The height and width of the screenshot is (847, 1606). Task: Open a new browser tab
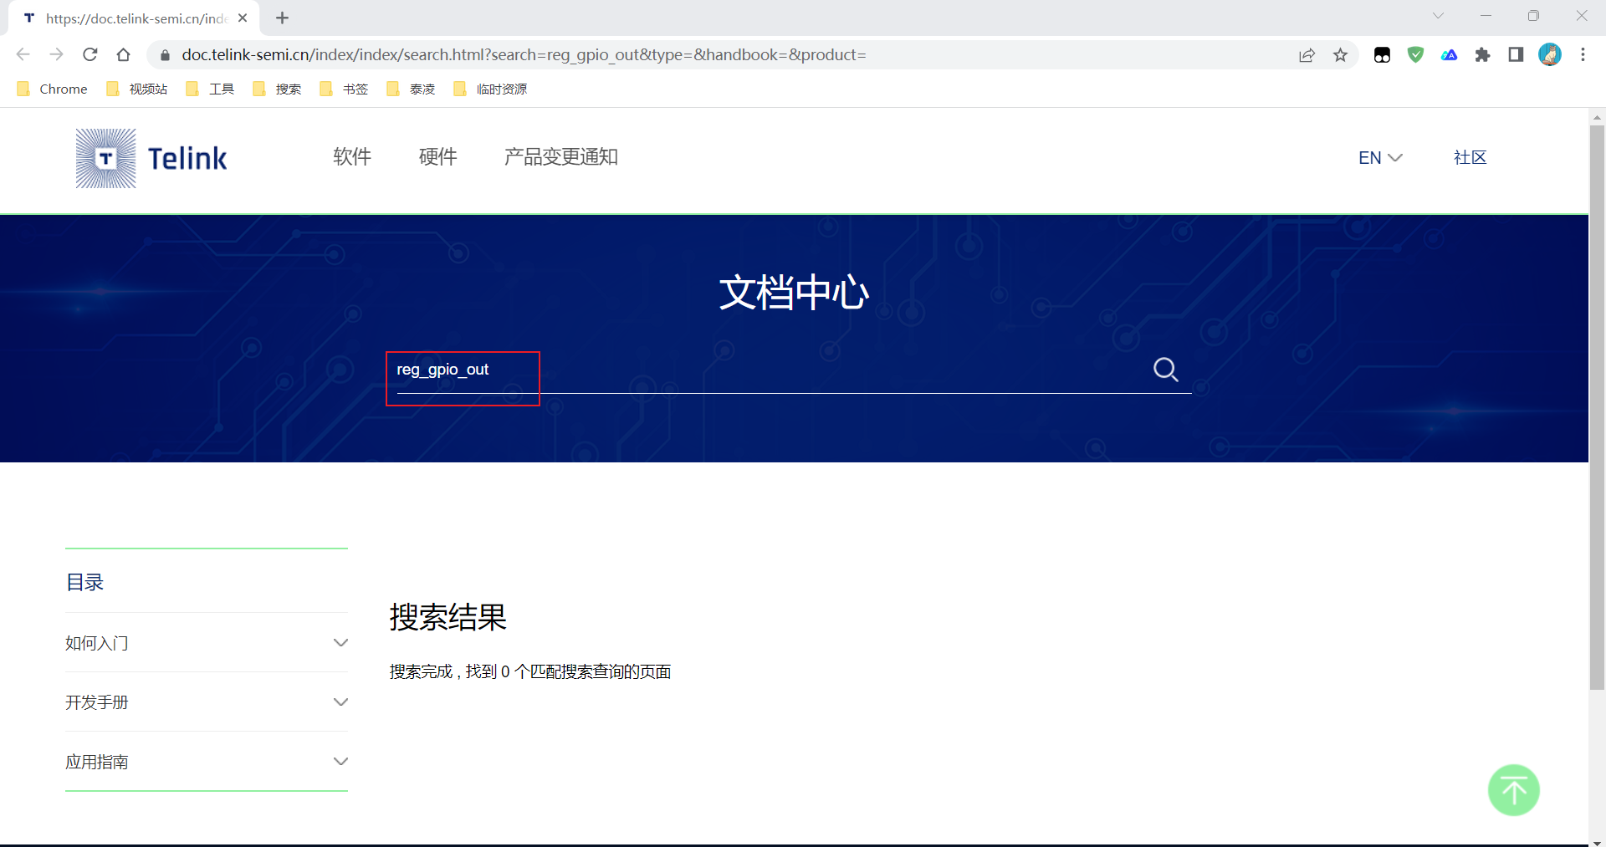tap(283, 18)
